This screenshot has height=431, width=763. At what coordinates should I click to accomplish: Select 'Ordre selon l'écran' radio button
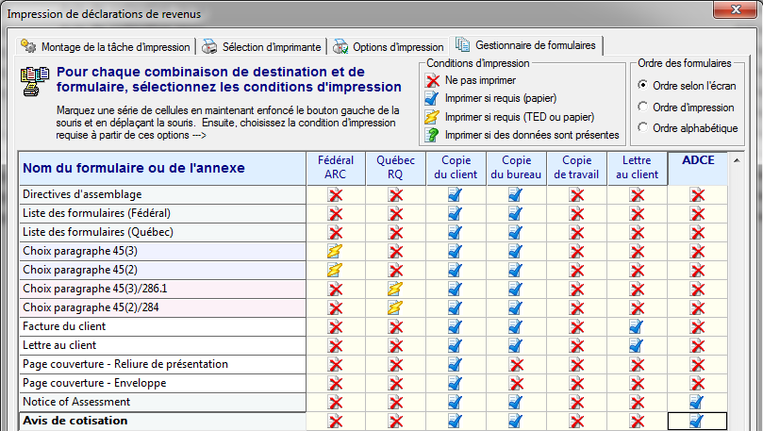(643, 86)
